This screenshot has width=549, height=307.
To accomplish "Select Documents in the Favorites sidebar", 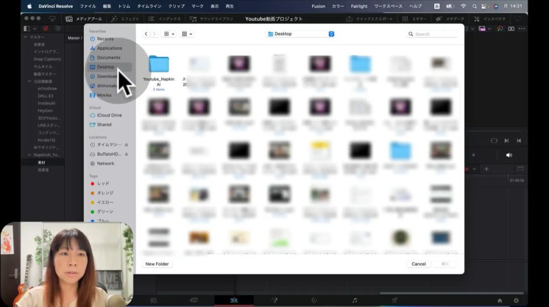I will coord(108,57).
